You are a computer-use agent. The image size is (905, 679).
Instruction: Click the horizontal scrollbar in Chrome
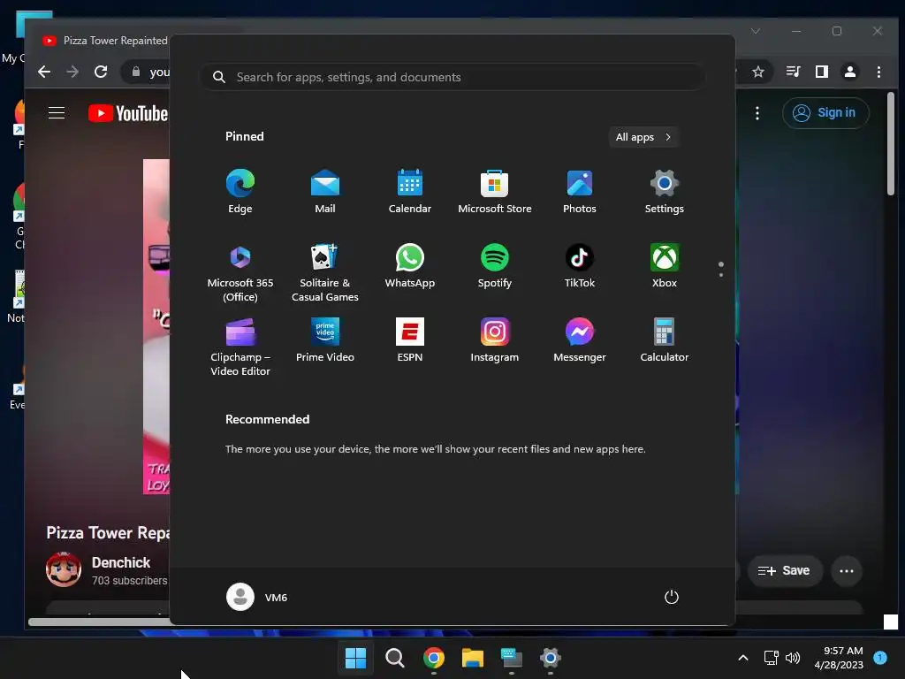click(99, 622)
